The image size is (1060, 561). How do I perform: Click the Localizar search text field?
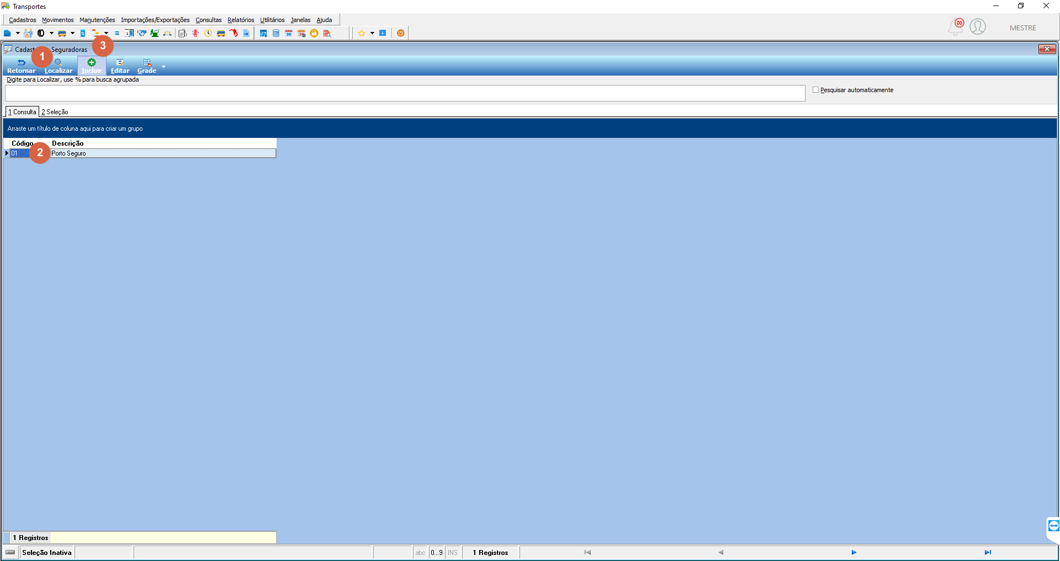click(x=405, y=93)
